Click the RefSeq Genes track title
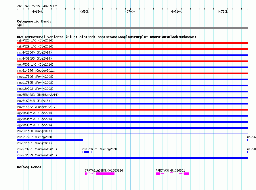This screenshot has width=256, height=190. coord(29,167)
